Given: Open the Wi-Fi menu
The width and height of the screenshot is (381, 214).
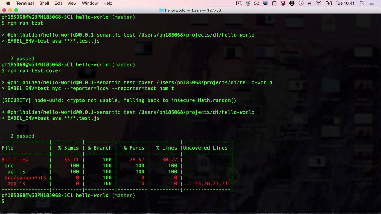Looking at the screenshot, I should point(319,3).
